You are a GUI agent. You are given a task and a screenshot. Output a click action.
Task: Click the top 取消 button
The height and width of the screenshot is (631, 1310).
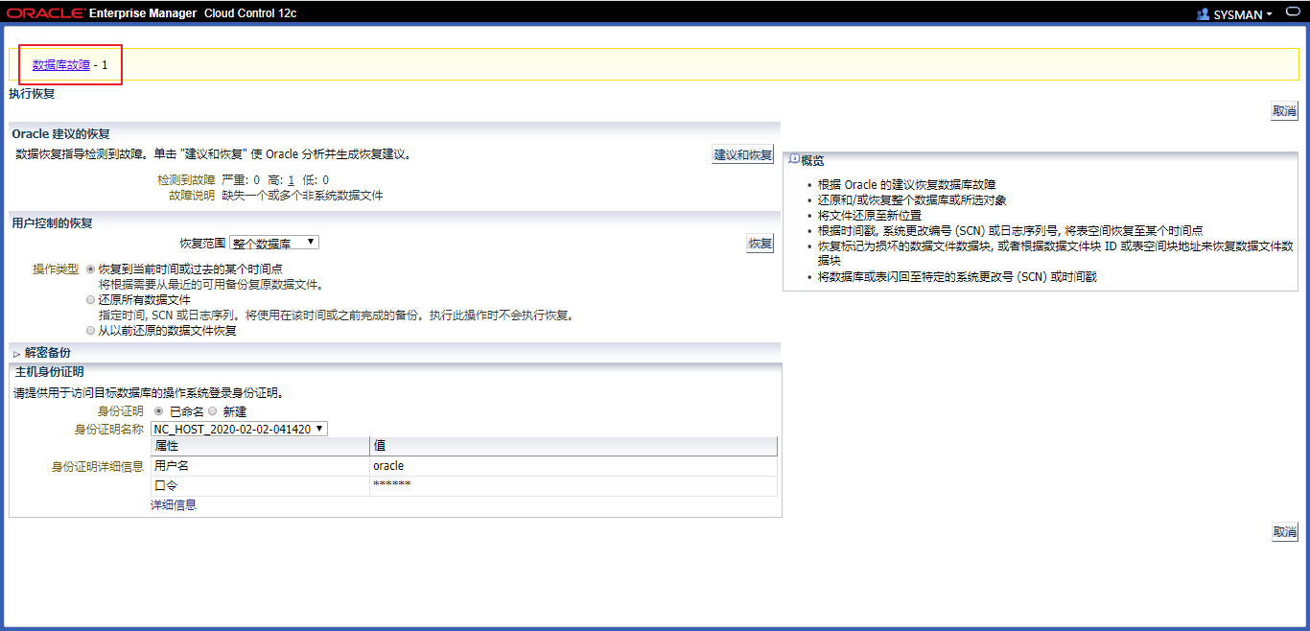pos(1284,110)
